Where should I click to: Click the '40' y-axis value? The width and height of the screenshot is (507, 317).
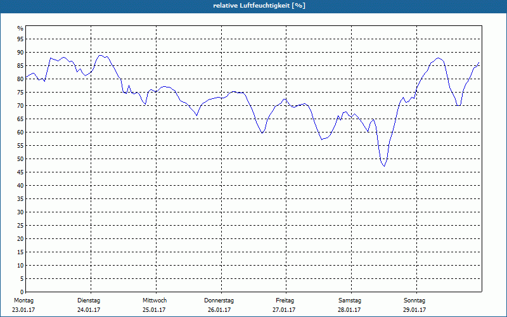(20, 185)
